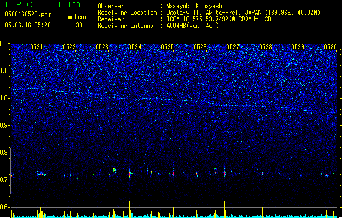
Task: Click the strong meteor echo near 0524
Action: [x=130, y=174]
